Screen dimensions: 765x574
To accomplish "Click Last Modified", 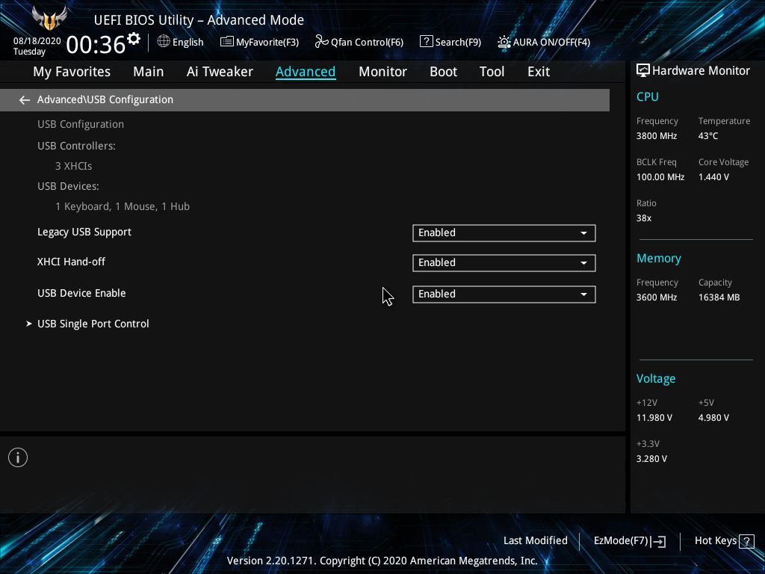I will 535,540.
